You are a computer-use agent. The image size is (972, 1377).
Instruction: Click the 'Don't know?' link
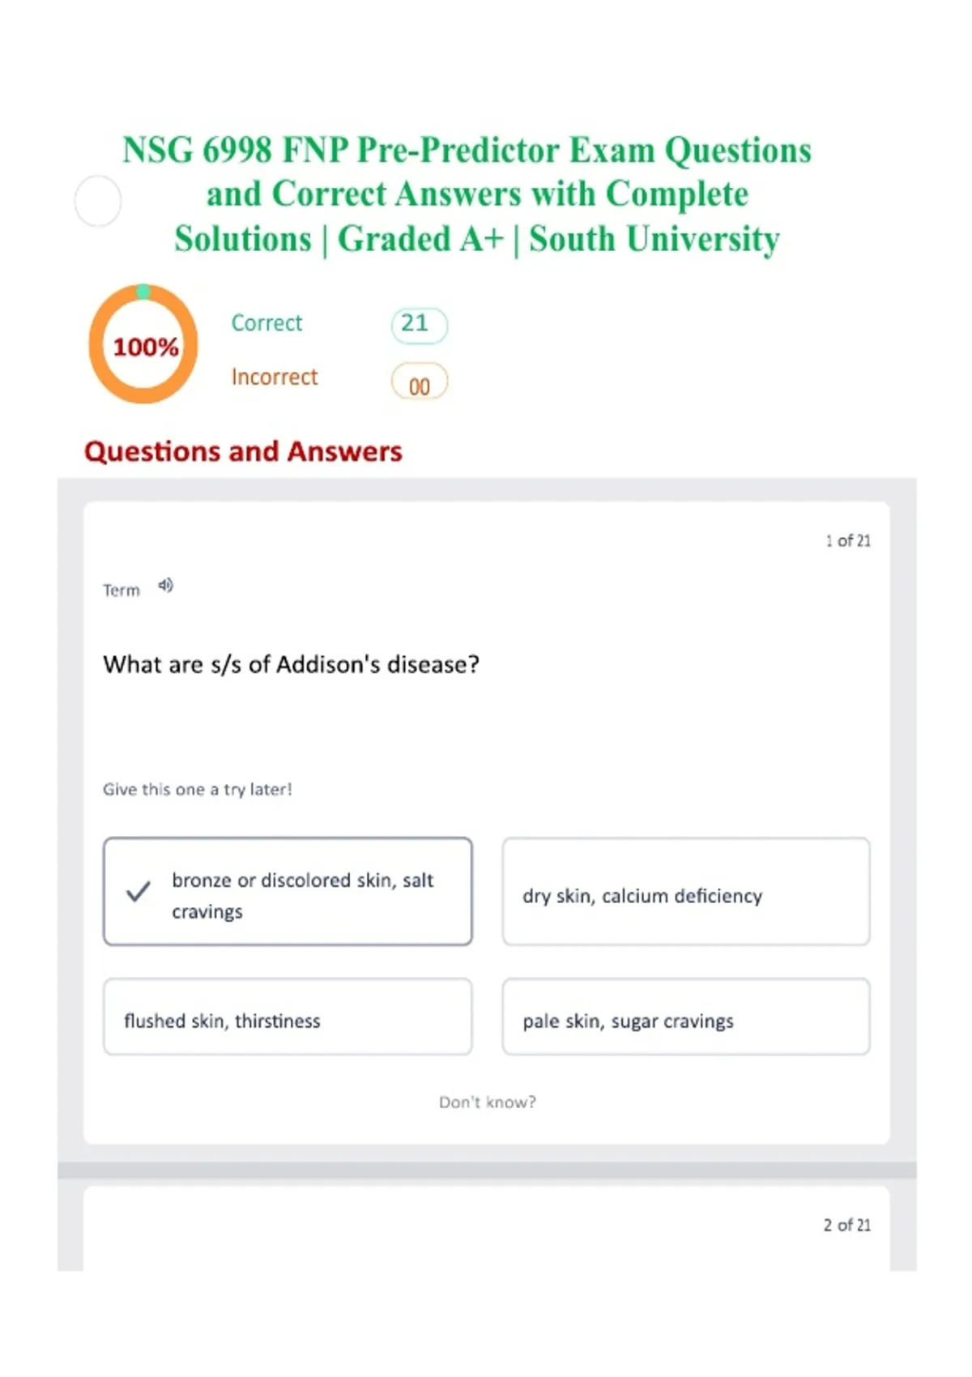(x=487, y=1102)
